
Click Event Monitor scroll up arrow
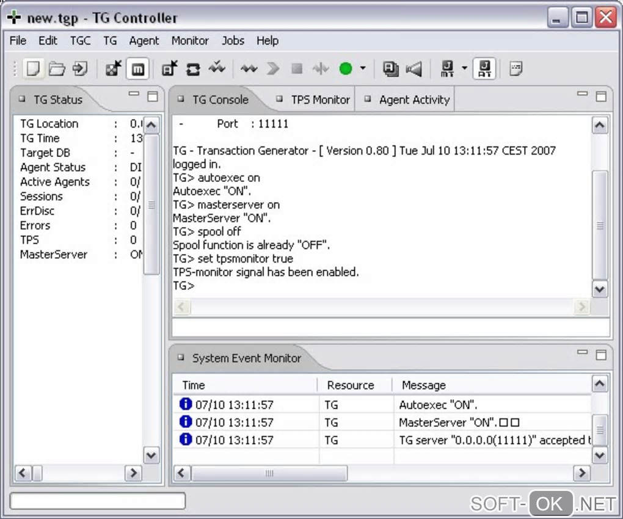point(600,383)
